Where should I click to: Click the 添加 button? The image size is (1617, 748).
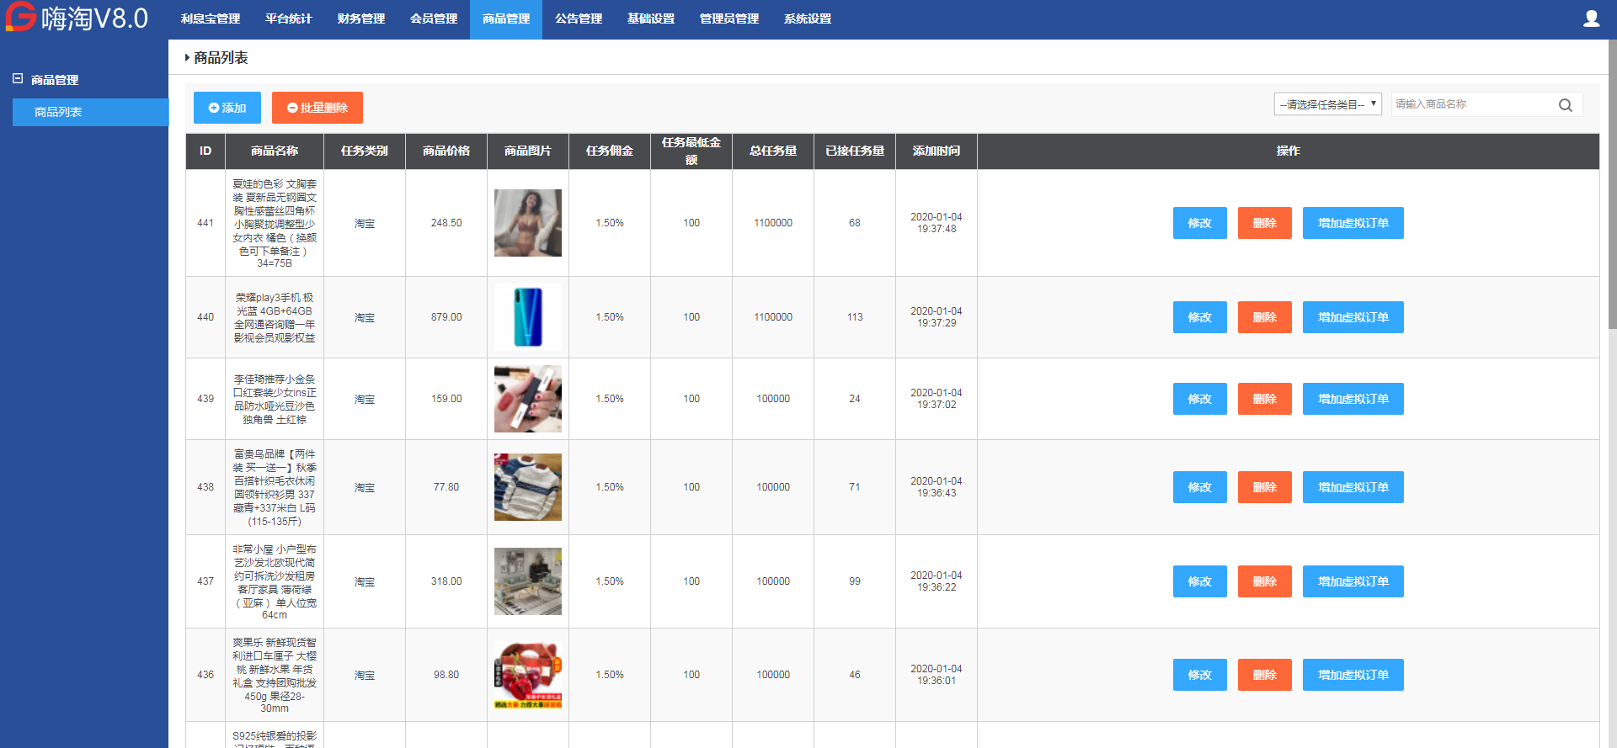point(227,108)
